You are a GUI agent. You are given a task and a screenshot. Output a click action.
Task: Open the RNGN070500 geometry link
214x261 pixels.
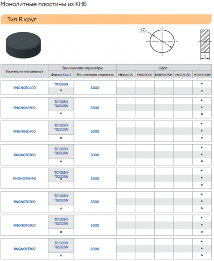tap(24, 202)
